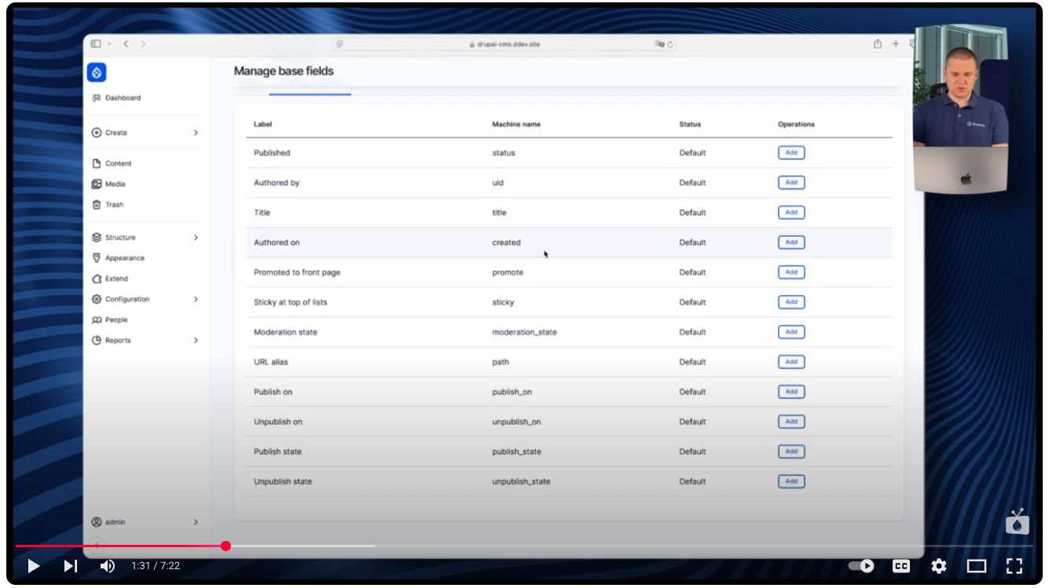Viewport: 1049px width, 588px height.
Task: Open the Dashboard sidebar item
Action: coord(116,98)
